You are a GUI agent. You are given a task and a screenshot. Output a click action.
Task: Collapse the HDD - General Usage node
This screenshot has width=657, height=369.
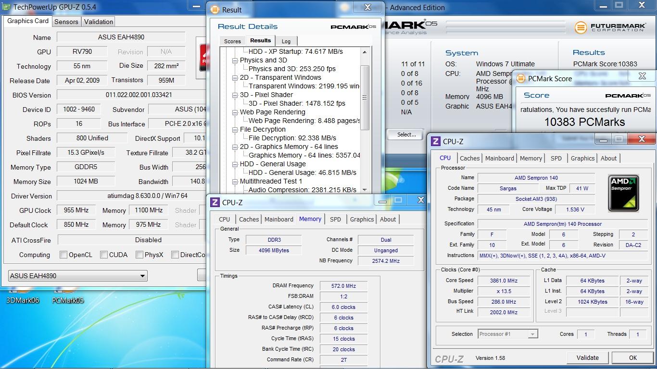click(x=235, y=164)
